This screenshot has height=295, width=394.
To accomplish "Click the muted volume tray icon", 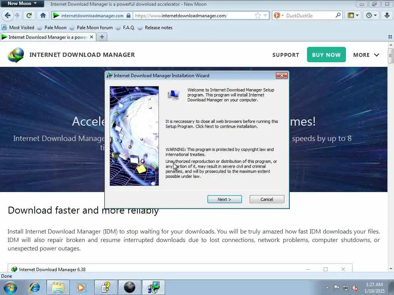I will point(355,288).
